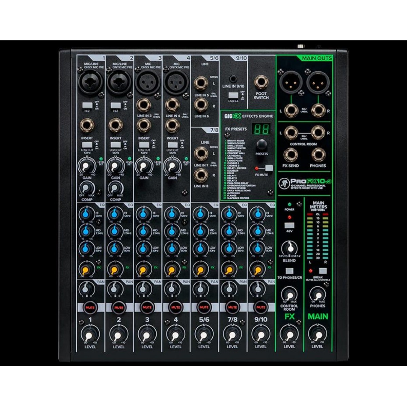Click the LINE IN 4 jack
The height and width of the screenshot is (407, 407).
(x=173, y=105)
